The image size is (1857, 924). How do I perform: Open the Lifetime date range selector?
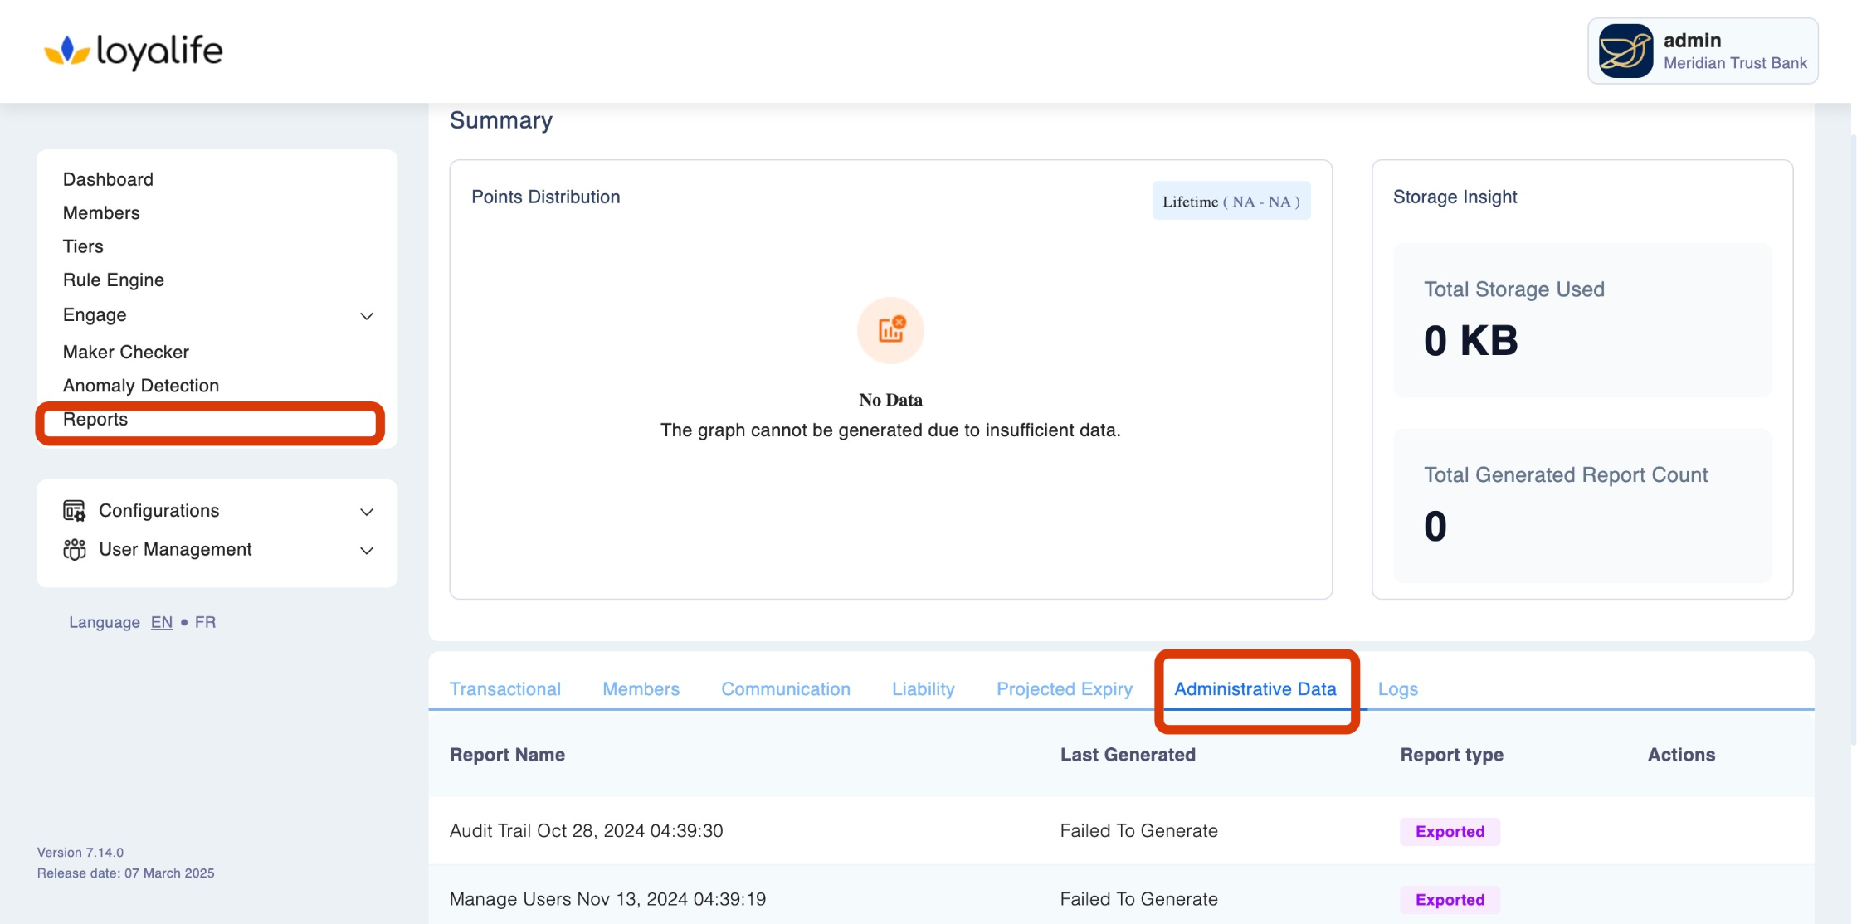pyautogui.click(x=1231, y=201)
